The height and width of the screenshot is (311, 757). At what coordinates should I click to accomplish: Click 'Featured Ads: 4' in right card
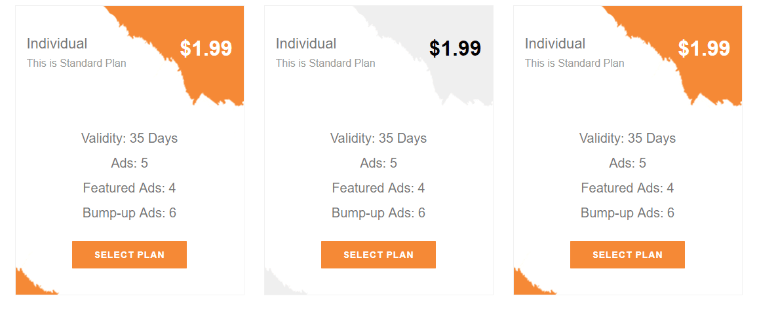(627, 188)
